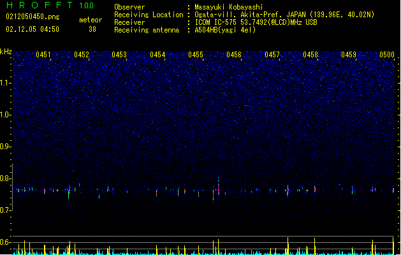Viewport: 401px width, 255px height.
Task: Click the Receiver field label
Action: pos(129,22)
